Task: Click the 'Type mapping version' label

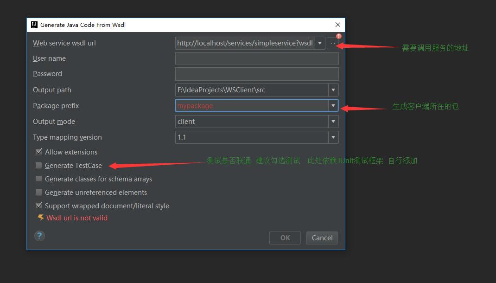Action: coord(67,137)
